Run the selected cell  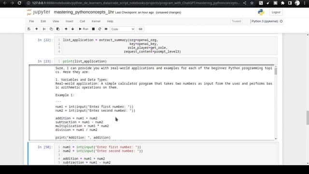click(84, 29)
